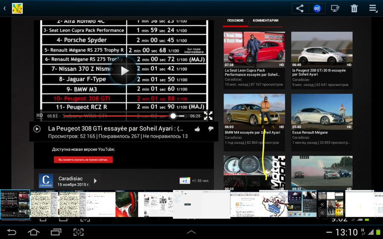Click the '+1: 55 чел.' count
This screenshot has height=239, width=383.
(200, 181)
